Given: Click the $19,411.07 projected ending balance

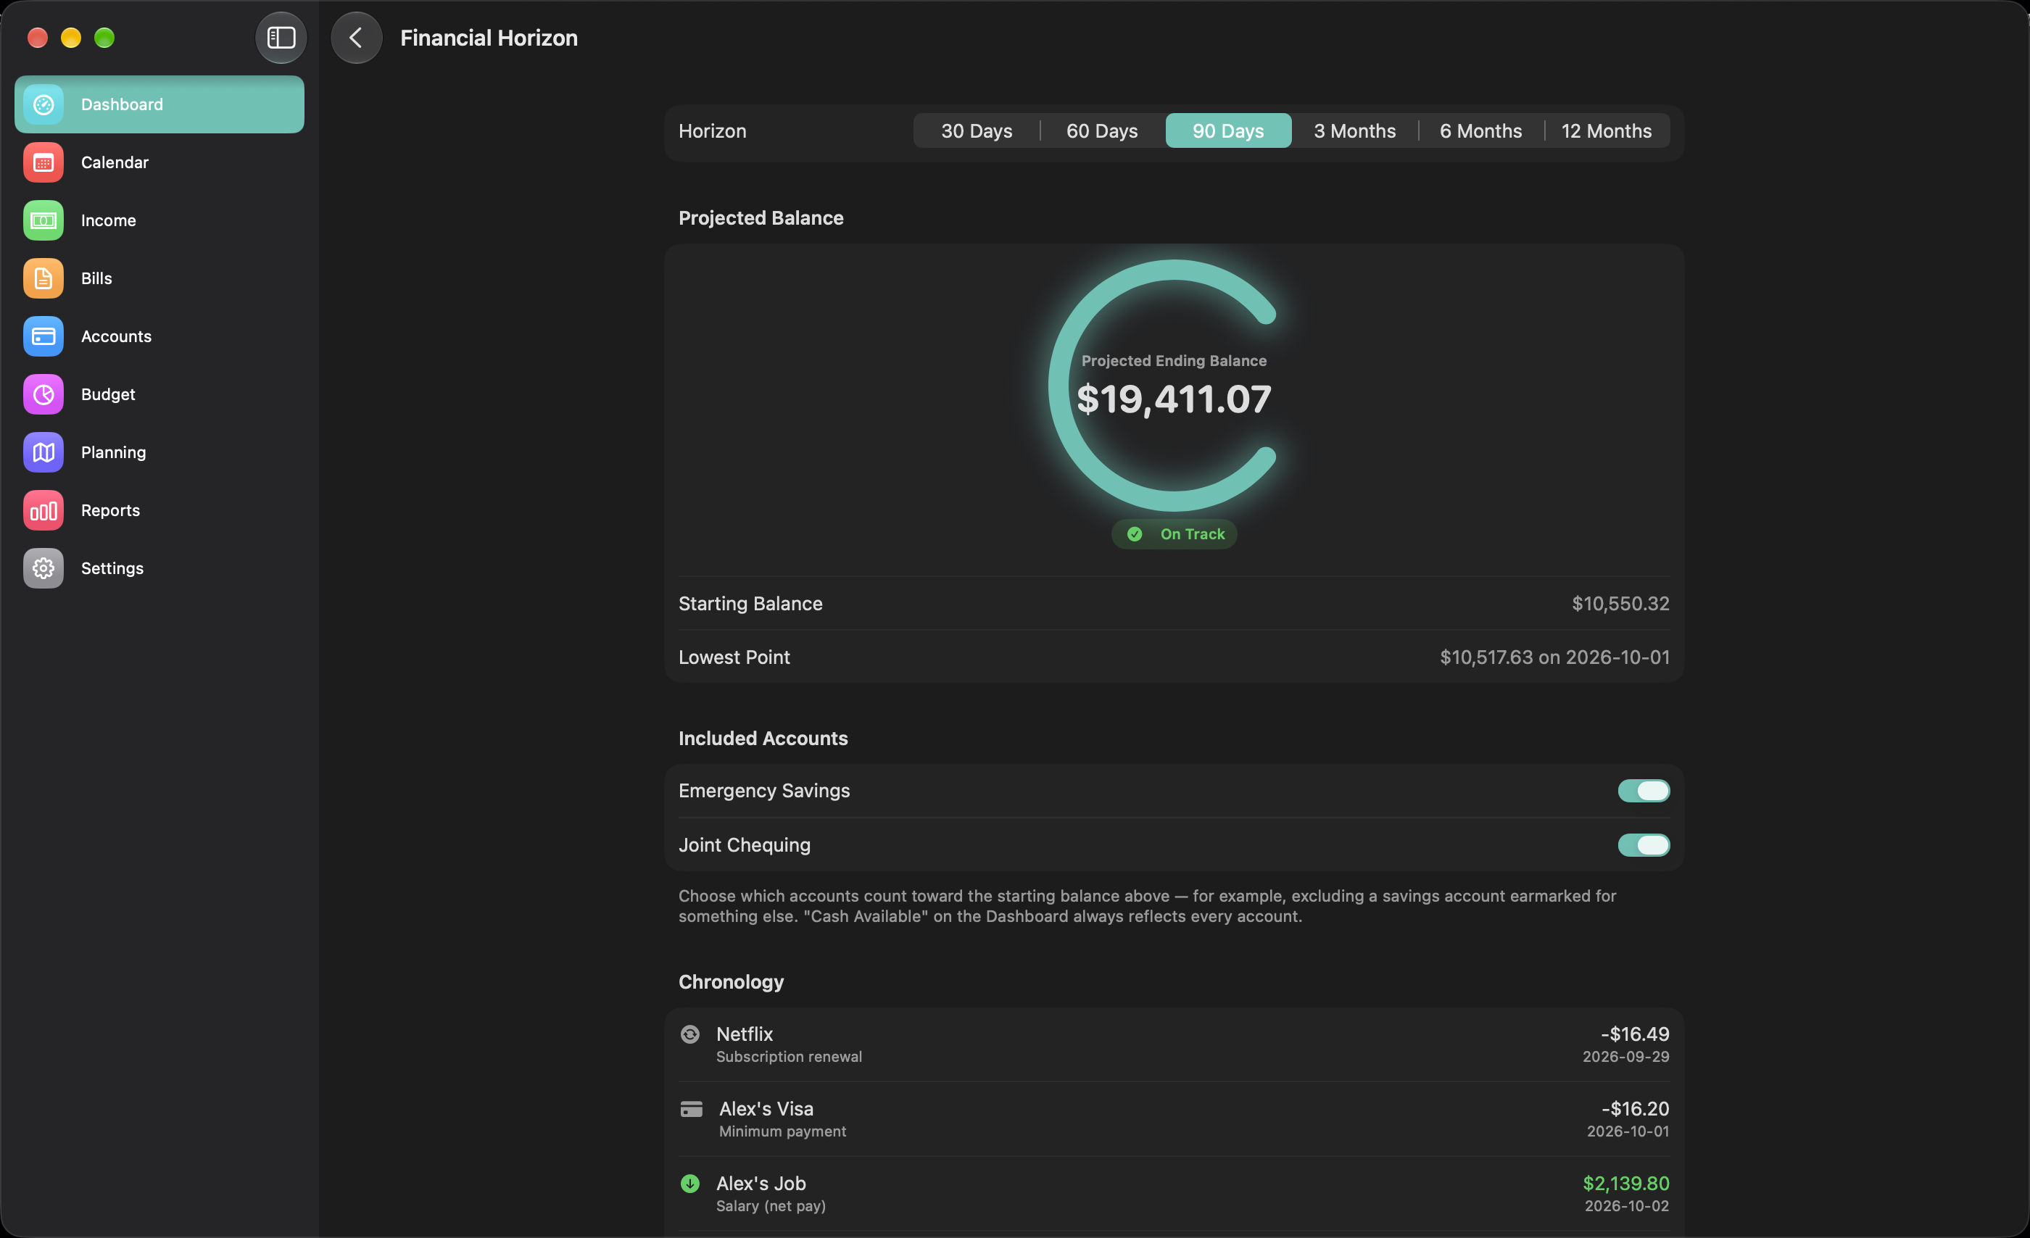Looking at the screenshot, I should [x=1174, y=399].
